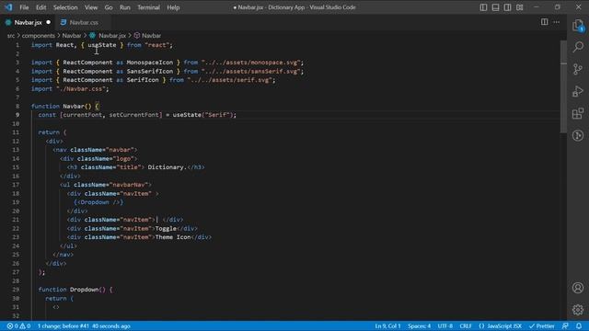Viewport: 589px width, 331px height.
Task: Click 'Theme Icon' text on line 23
Action: click(173, 237)
